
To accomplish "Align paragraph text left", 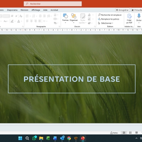I will pos(27,21).
